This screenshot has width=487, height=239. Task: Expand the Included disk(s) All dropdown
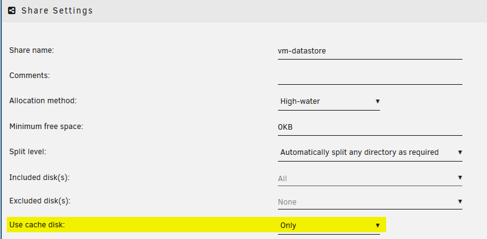(370, 178)
